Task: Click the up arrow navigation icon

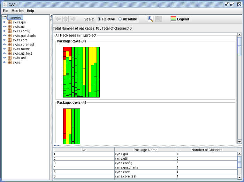Action: [x=66, y=19]
